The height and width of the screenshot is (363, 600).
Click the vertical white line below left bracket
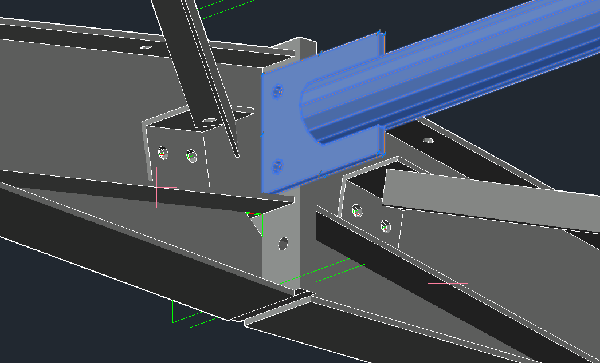(x=156, y=188)
